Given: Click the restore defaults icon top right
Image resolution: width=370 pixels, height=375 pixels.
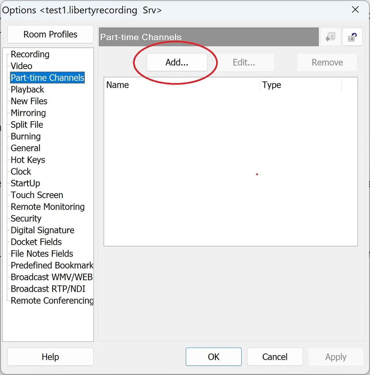Looking at the screenshot, I should (x=352, y=37).
